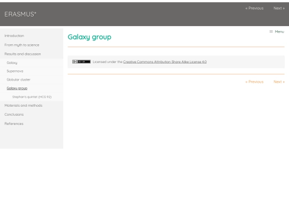Select the Supernova subsection
Image resolution: width=289 pixels, height=216 pixels.
point(15,71)
